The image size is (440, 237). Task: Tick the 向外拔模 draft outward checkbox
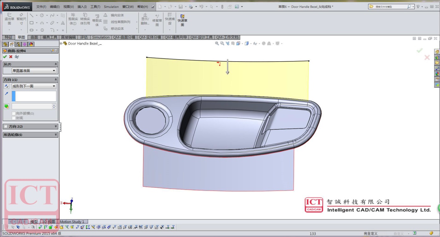14,113
